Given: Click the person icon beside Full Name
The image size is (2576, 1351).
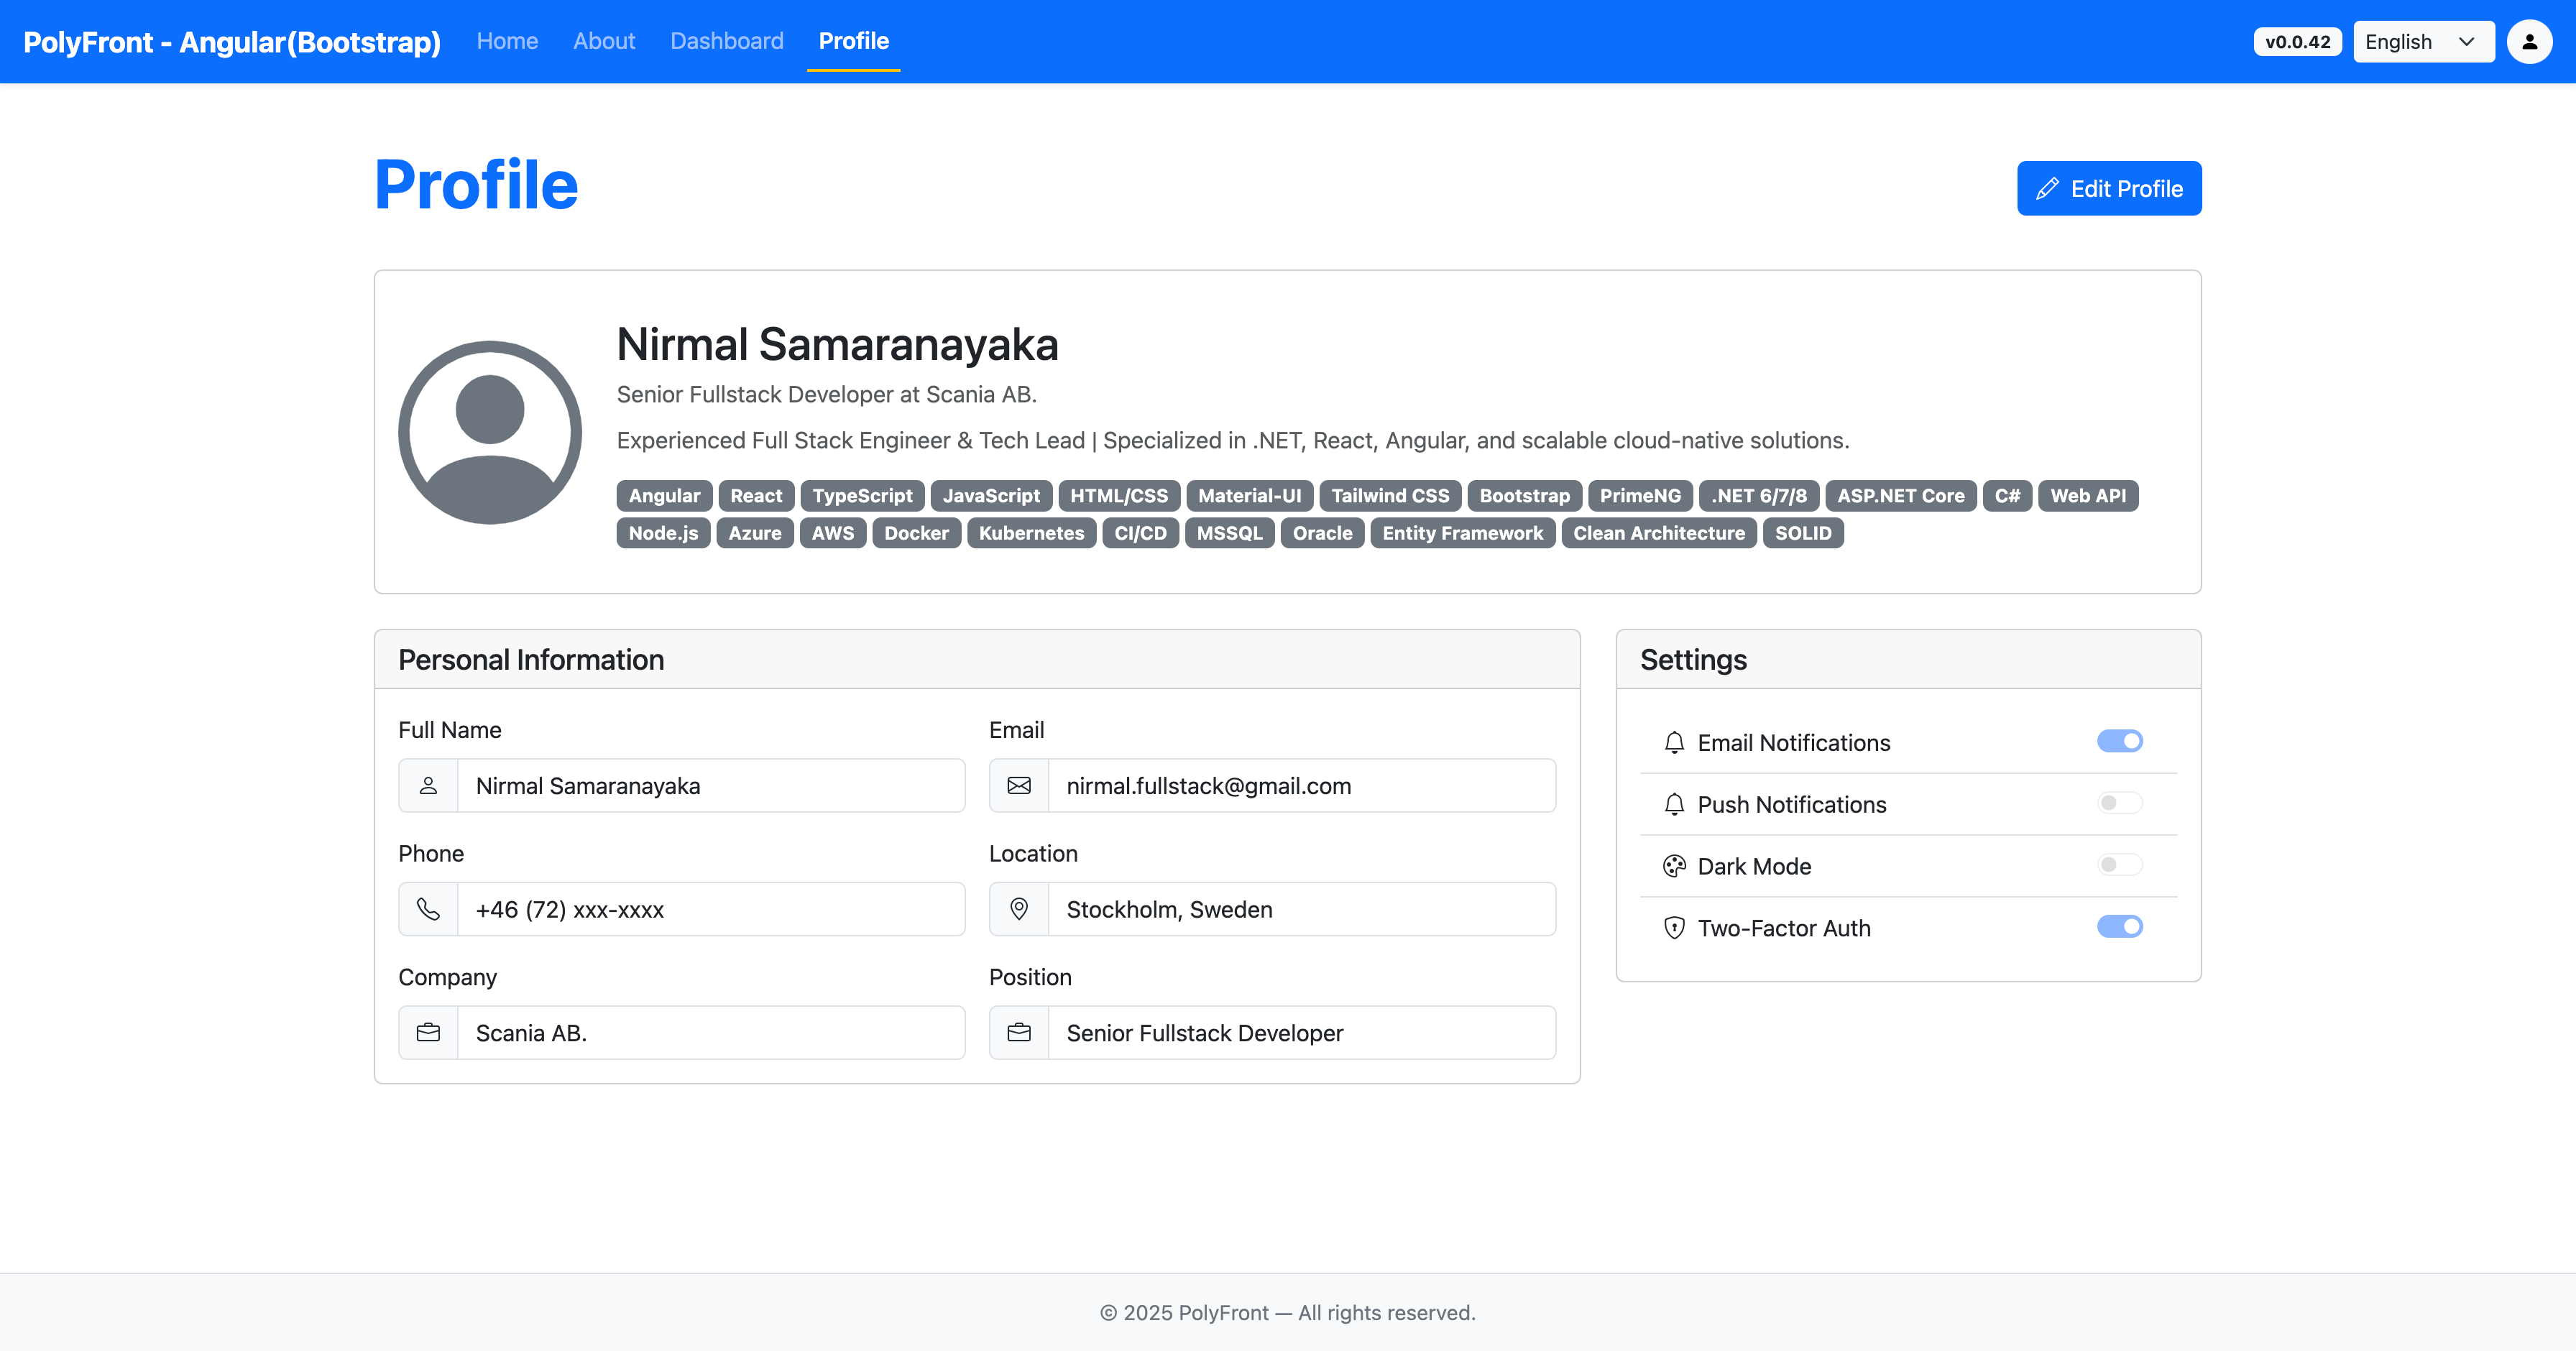Looking at the screenshot, I should click(428, 785).
